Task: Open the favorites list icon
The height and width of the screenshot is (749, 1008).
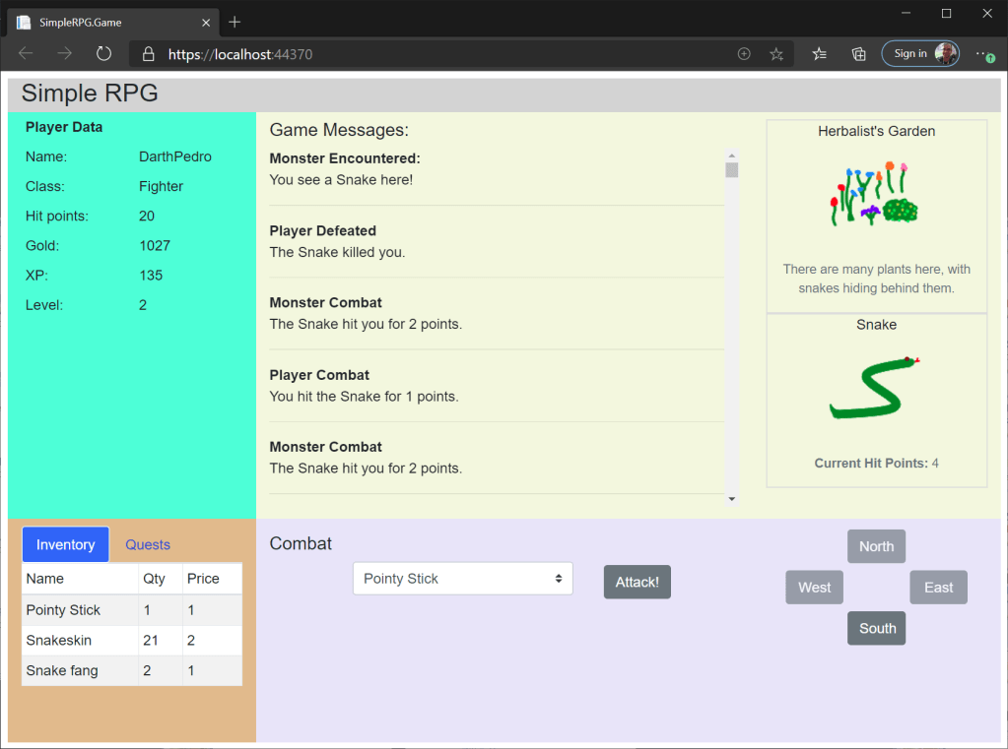Action: coord(819,54)
